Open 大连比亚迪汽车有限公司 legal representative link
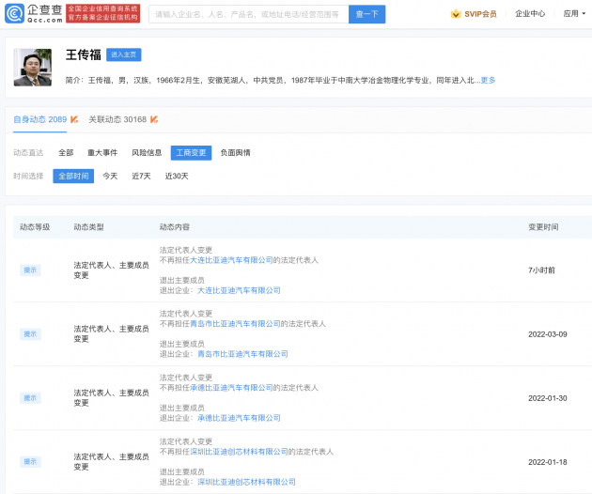The image size is (592, 494). point(231,260)
